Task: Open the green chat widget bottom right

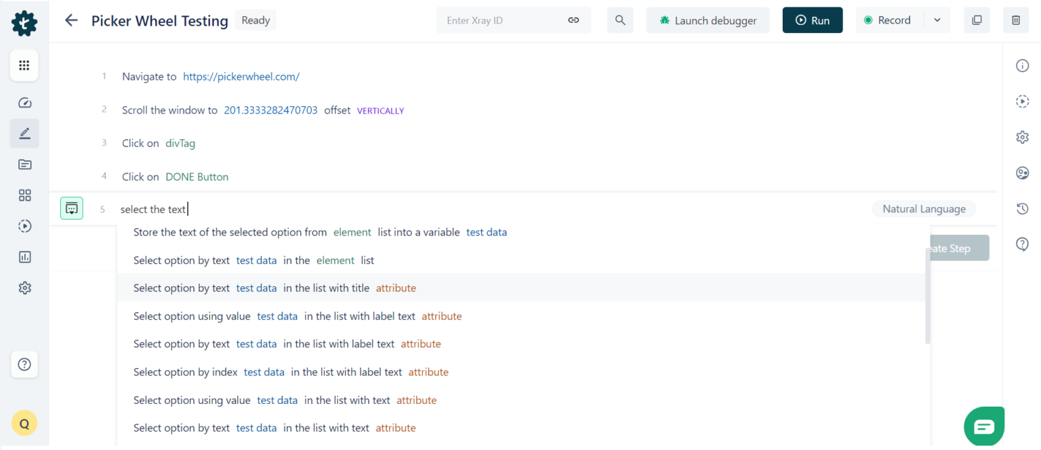Action: 984,426
